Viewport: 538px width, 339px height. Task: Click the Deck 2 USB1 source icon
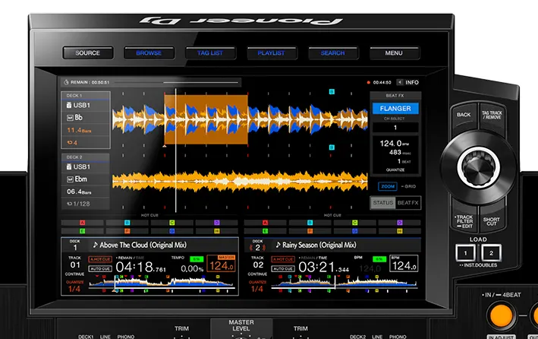[x=69, y=166]
